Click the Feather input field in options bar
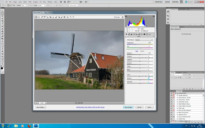 tap(23, 5)
